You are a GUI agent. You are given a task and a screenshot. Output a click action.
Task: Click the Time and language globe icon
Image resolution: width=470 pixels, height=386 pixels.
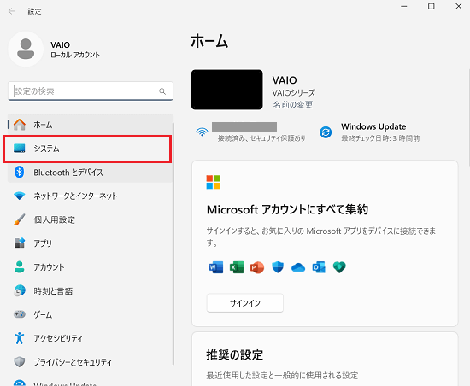coord(20,290)
